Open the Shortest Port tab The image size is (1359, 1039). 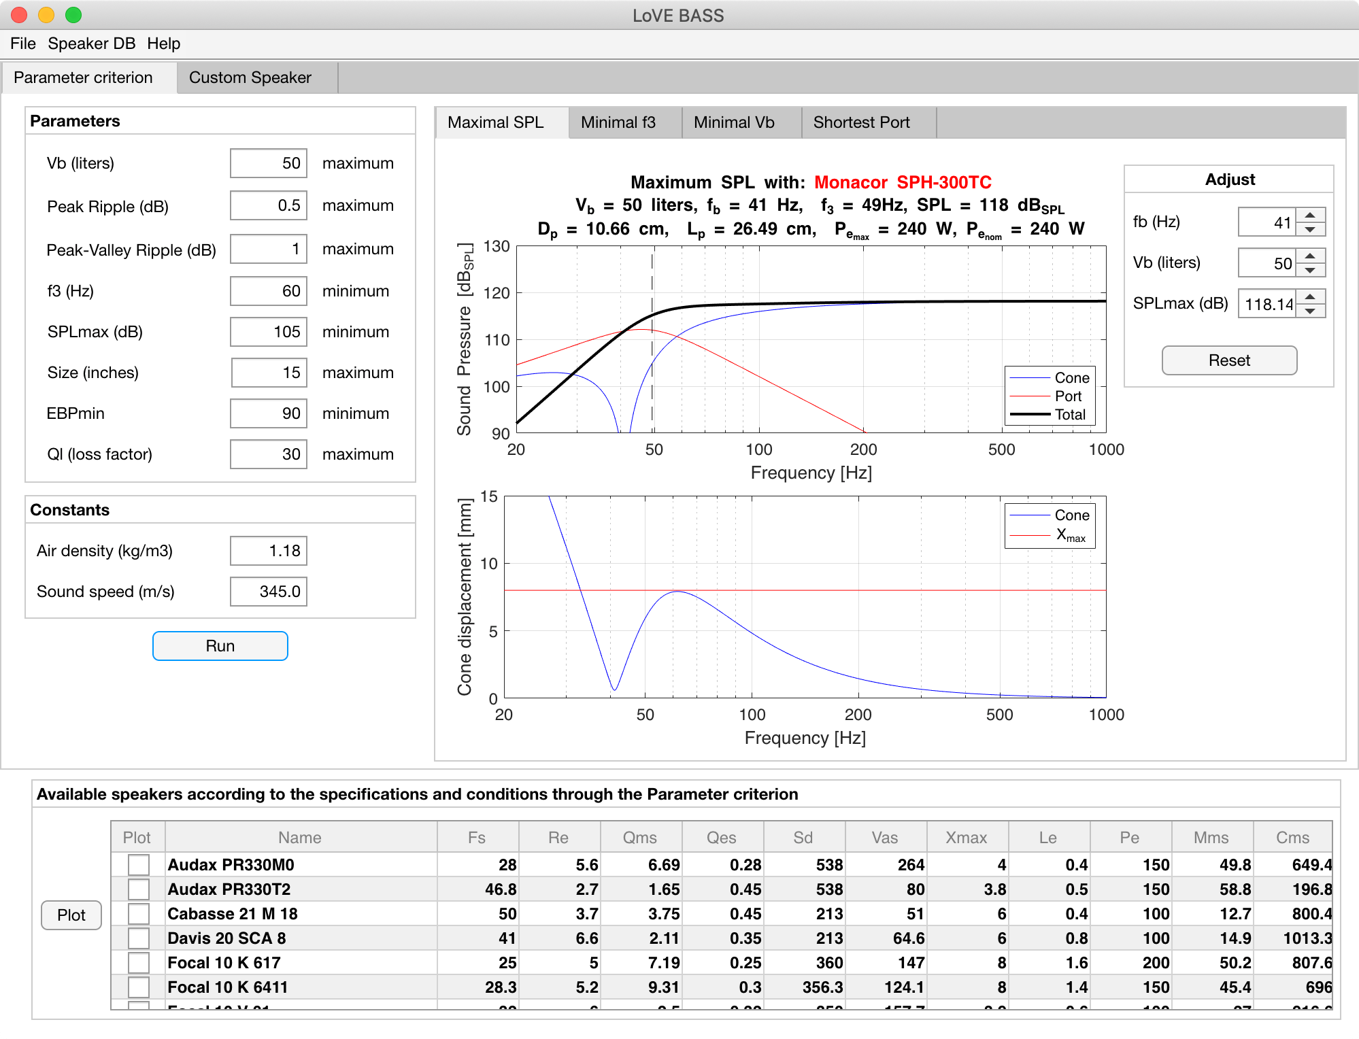click(861, 122)
